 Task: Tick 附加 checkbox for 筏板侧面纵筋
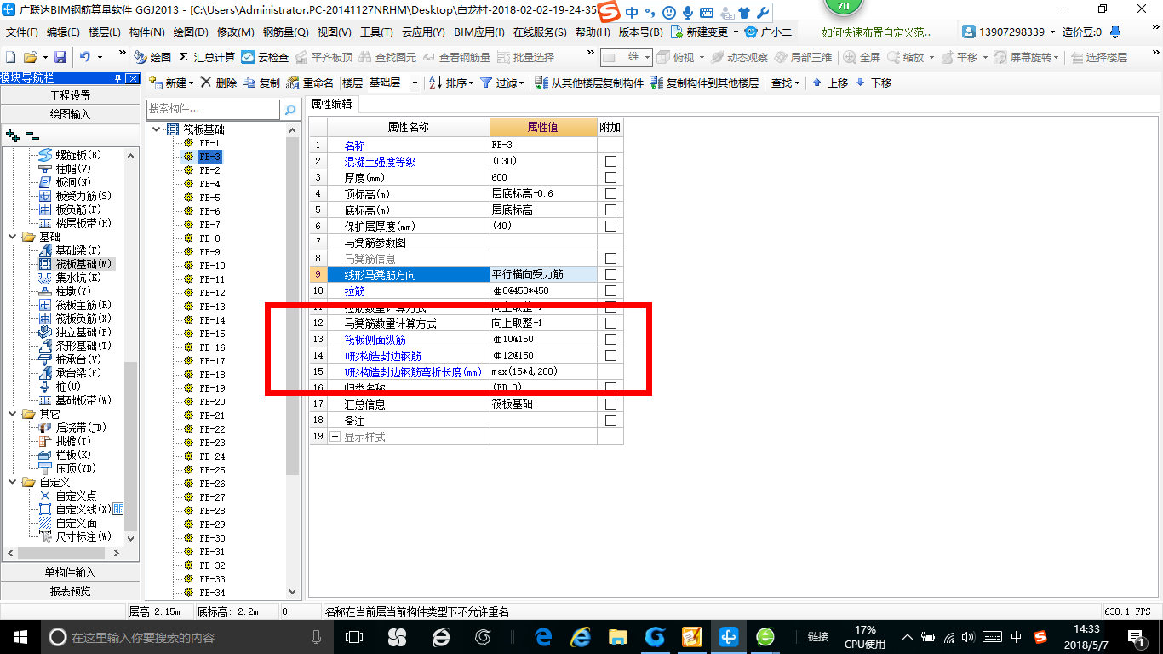[610, 340]
